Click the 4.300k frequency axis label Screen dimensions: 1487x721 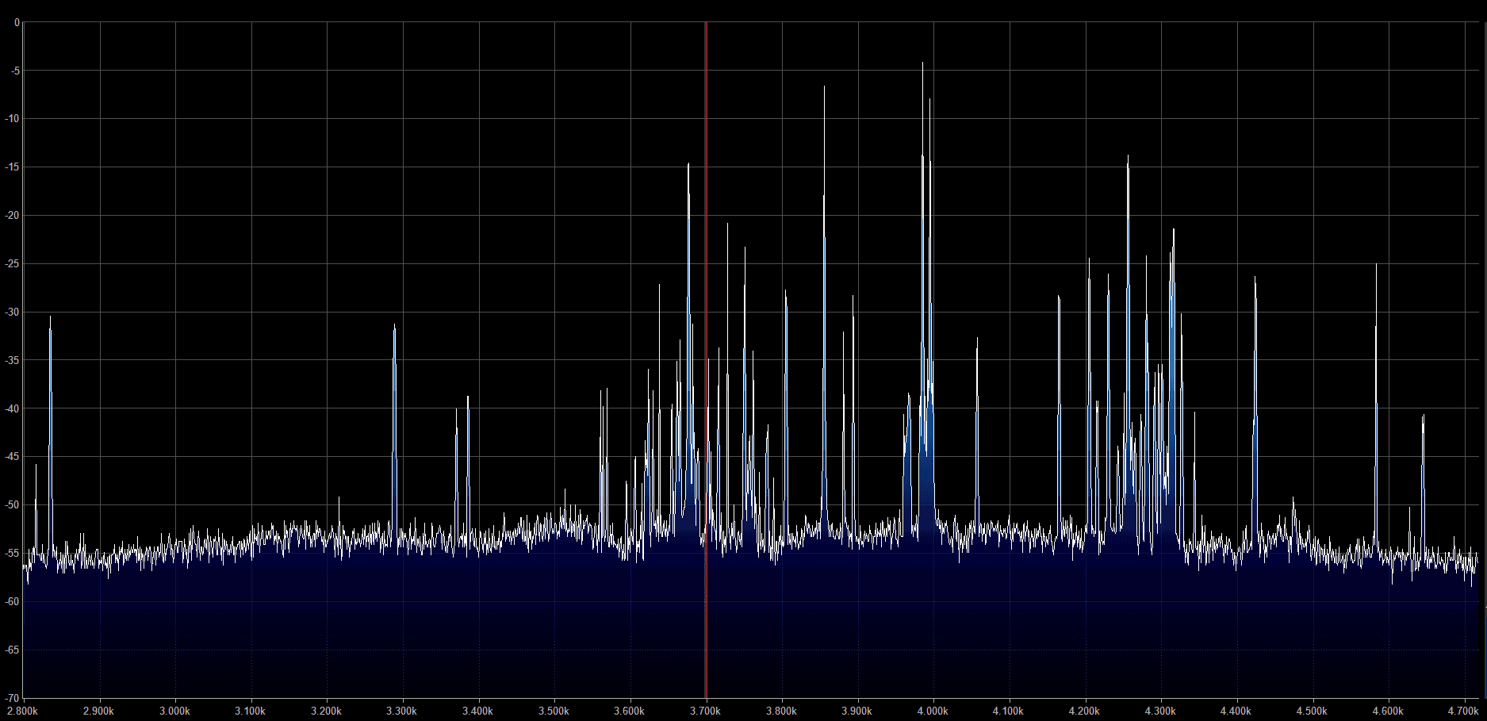click(x=1161, y=711)
